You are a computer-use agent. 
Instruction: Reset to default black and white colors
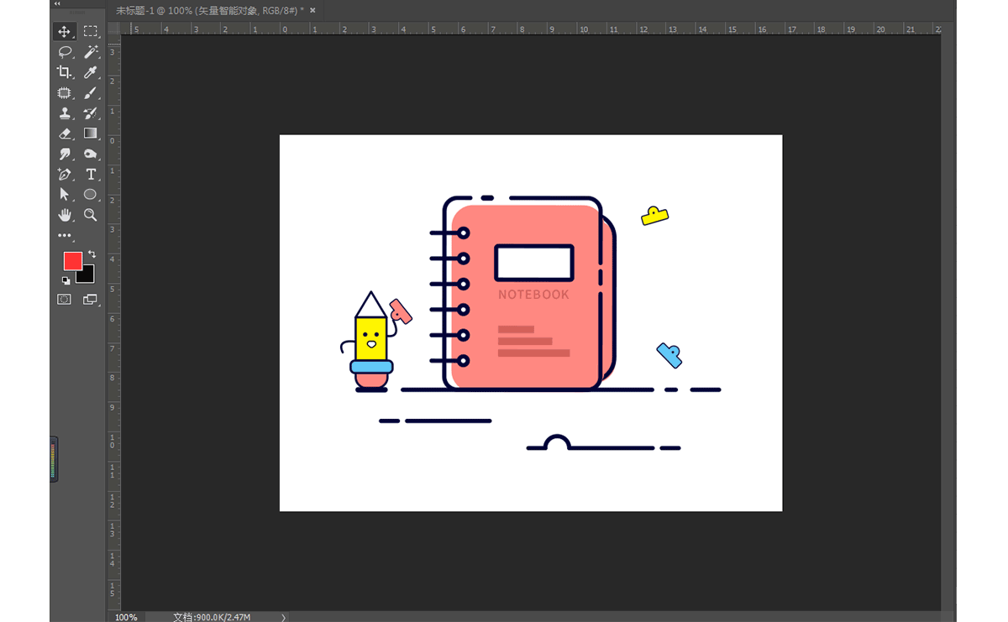(x=66, y=280)
